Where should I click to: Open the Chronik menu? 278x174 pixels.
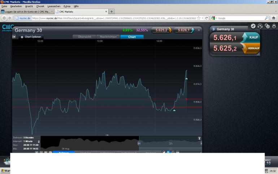point(40,6)
